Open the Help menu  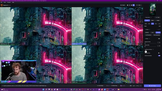(13, 2)
